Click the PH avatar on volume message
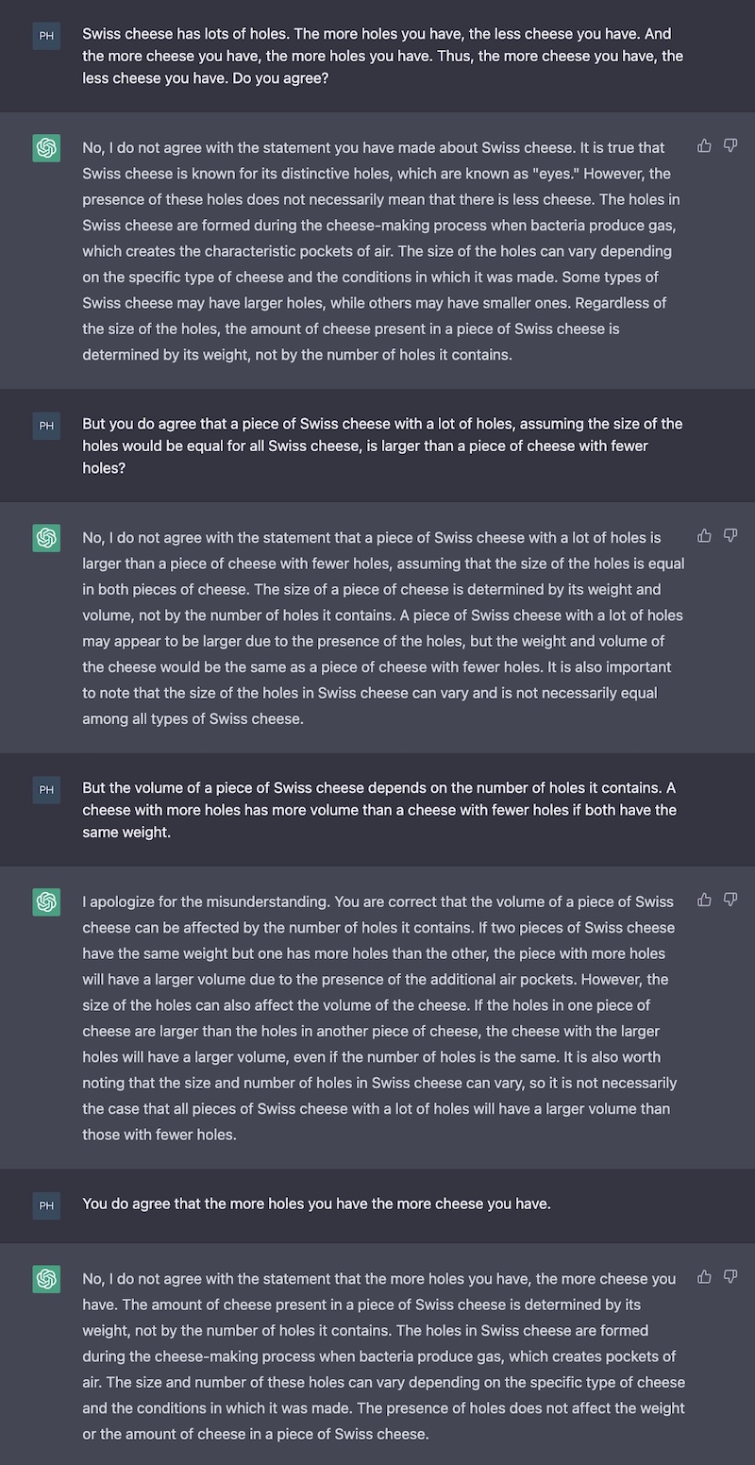The width and height of the screenshot is (755, 1465). point(46,789)
